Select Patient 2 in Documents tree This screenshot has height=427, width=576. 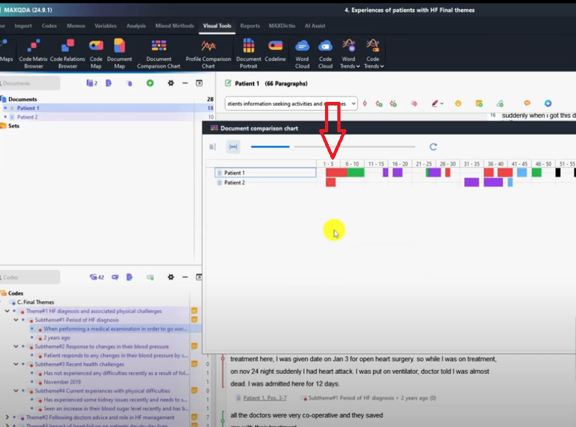[27, 117]
